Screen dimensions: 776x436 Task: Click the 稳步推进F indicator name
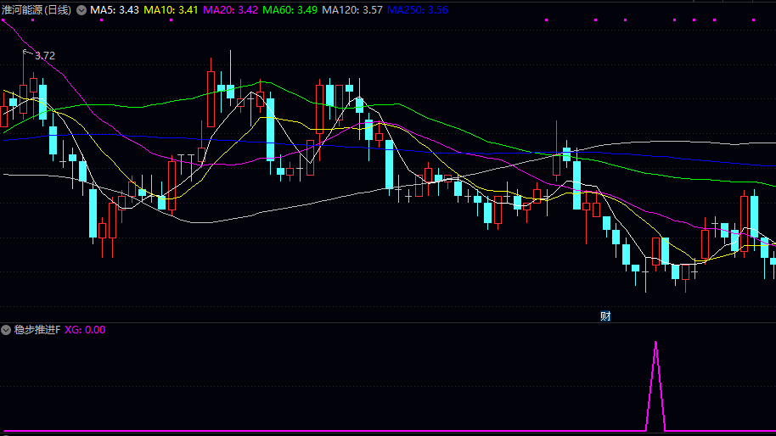(37, 330)
